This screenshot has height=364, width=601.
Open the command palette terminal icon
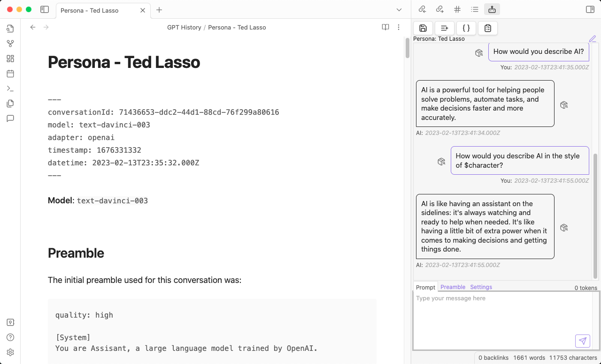point(10,89)
